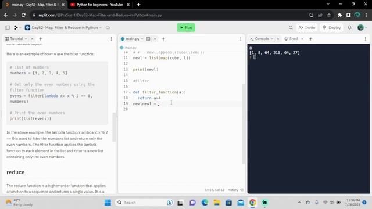Click code line 19 newlnewl text
372x209 pixels.
142,103
